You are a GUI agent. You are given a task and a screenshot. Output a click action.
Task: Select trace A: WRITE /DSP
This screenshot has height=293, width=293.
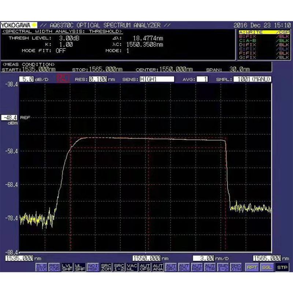click(264, 32)
